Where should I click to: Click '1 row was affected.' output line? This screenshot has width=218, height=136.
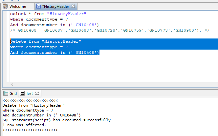click(x=24, y=125)
